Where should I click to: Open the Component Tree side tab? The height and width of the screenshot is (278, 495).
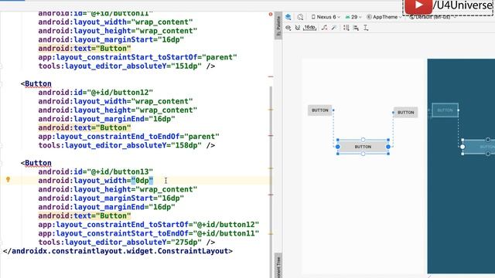pyautogui.click(x=278, y=266)
